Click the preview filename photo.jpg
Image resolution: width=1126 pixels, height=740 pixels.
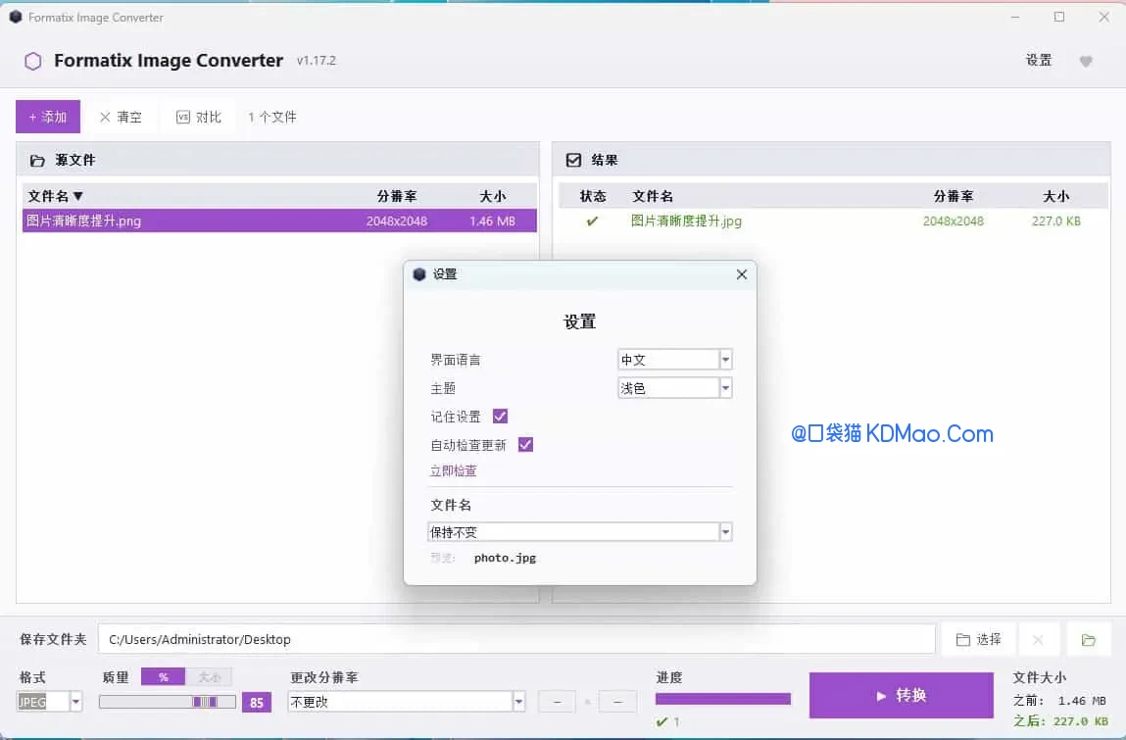tap(505, 558)
